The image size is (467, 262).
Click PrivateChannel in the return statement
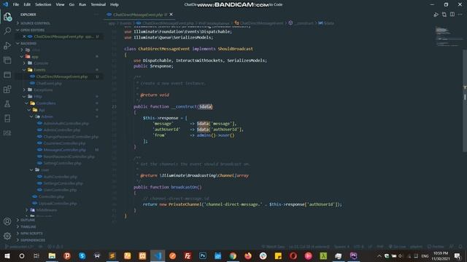[185, 205]
